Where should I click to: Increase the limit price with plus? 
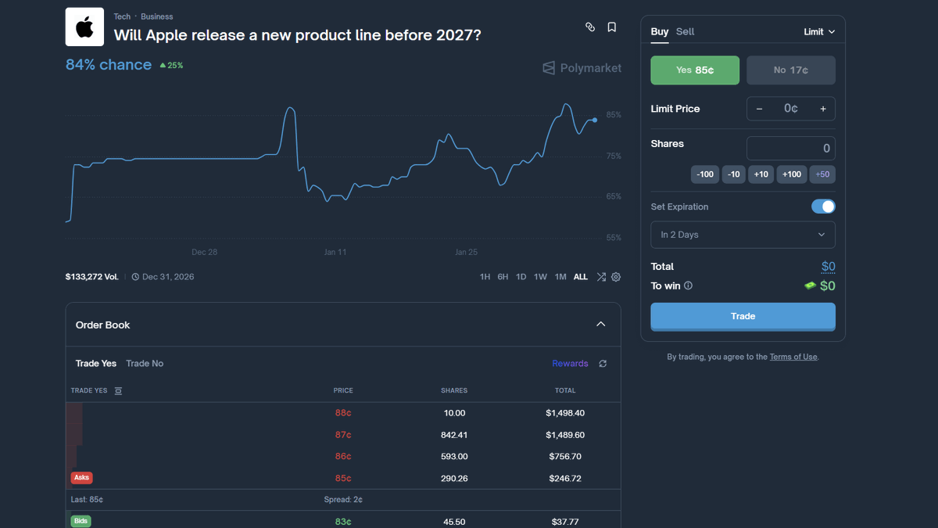click(823, 109)
